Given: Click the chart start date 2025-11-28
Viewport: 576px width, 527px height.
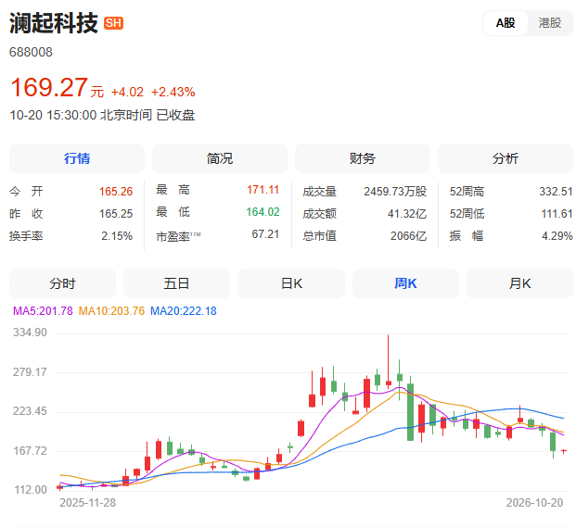Looking at the screenshot, I should tap(88, 502).
